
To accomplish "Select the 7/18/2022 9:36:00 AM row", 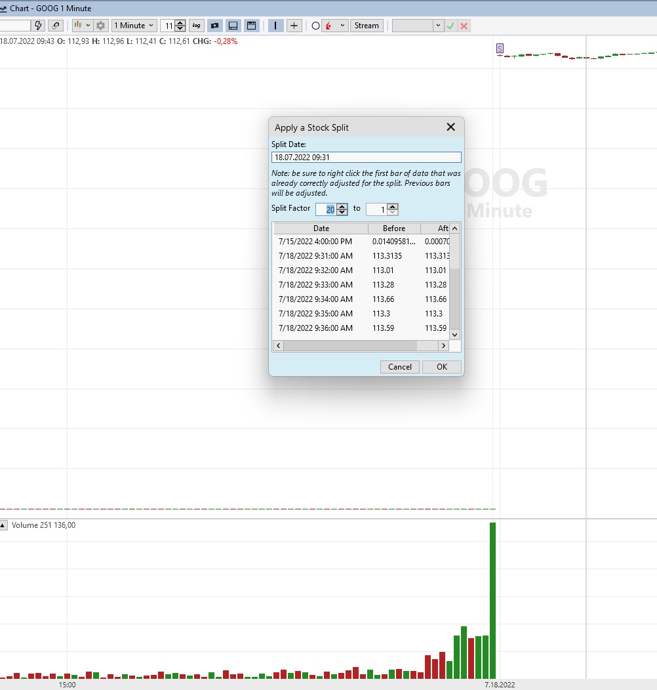I will [x=361, y=328].
